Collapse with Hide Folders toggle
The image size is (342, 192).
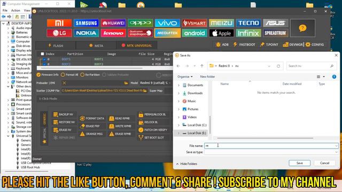tap(186, 164)
